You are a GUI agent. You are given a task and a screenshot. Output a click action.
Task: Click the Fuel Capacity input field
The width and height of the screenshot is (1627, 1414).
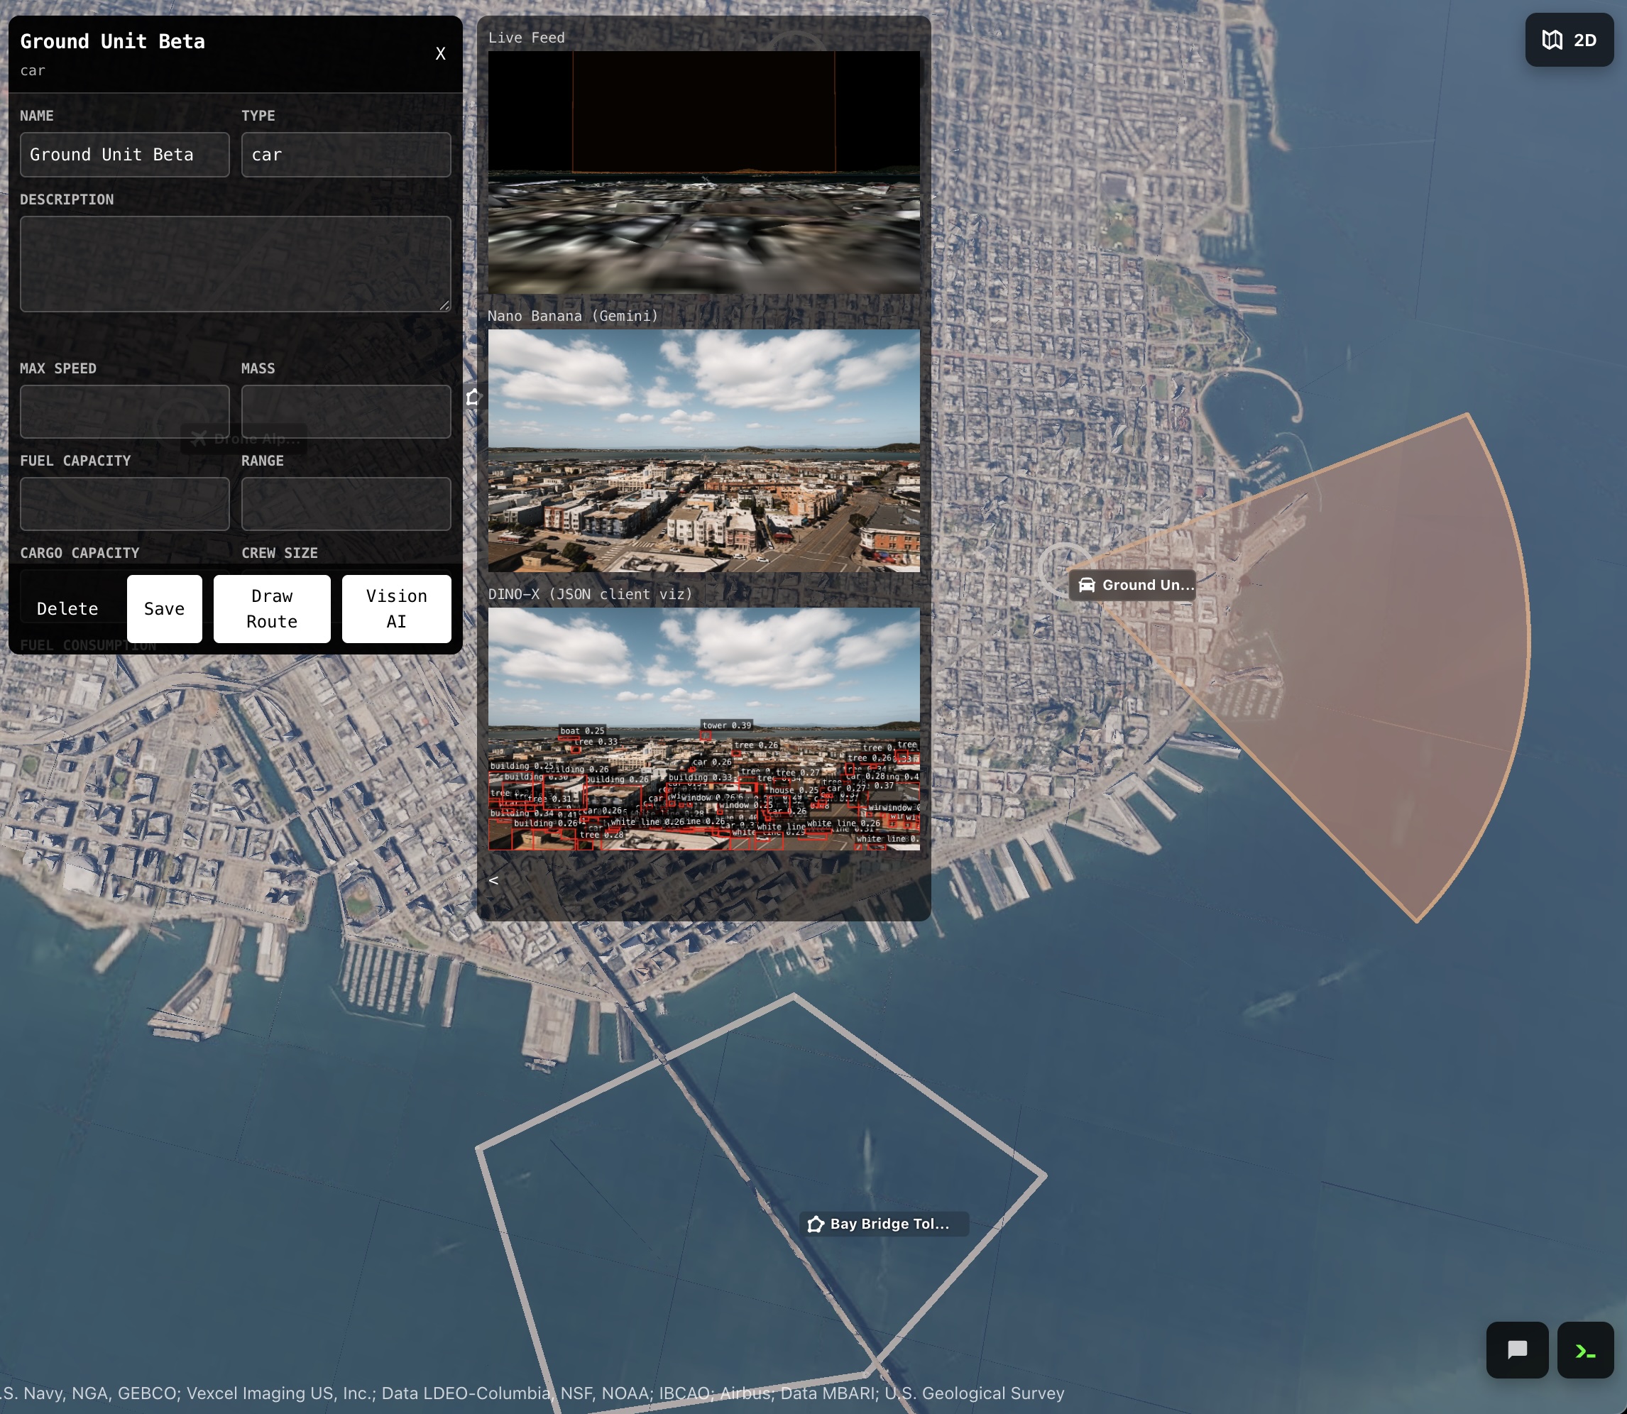[125, 503]
